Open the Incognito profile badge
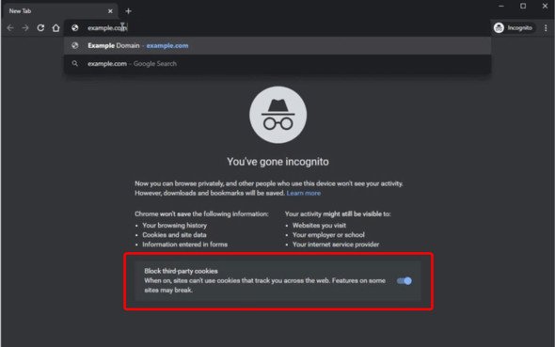This screenshot has height=347, width=555. [x=514, y=28]
